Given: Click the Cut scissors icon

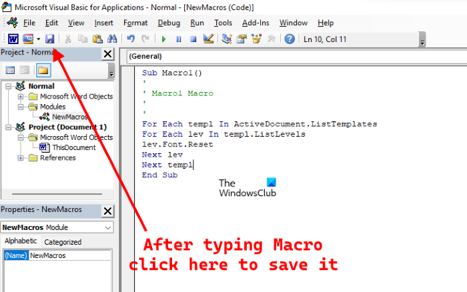Looking at the screenshot, I should tap(68, 39).
